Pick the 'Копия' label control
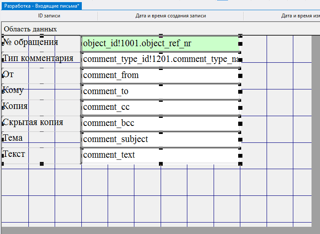This screenshot has height=234, width=320. pyautogui.click(x=15, y=106)
